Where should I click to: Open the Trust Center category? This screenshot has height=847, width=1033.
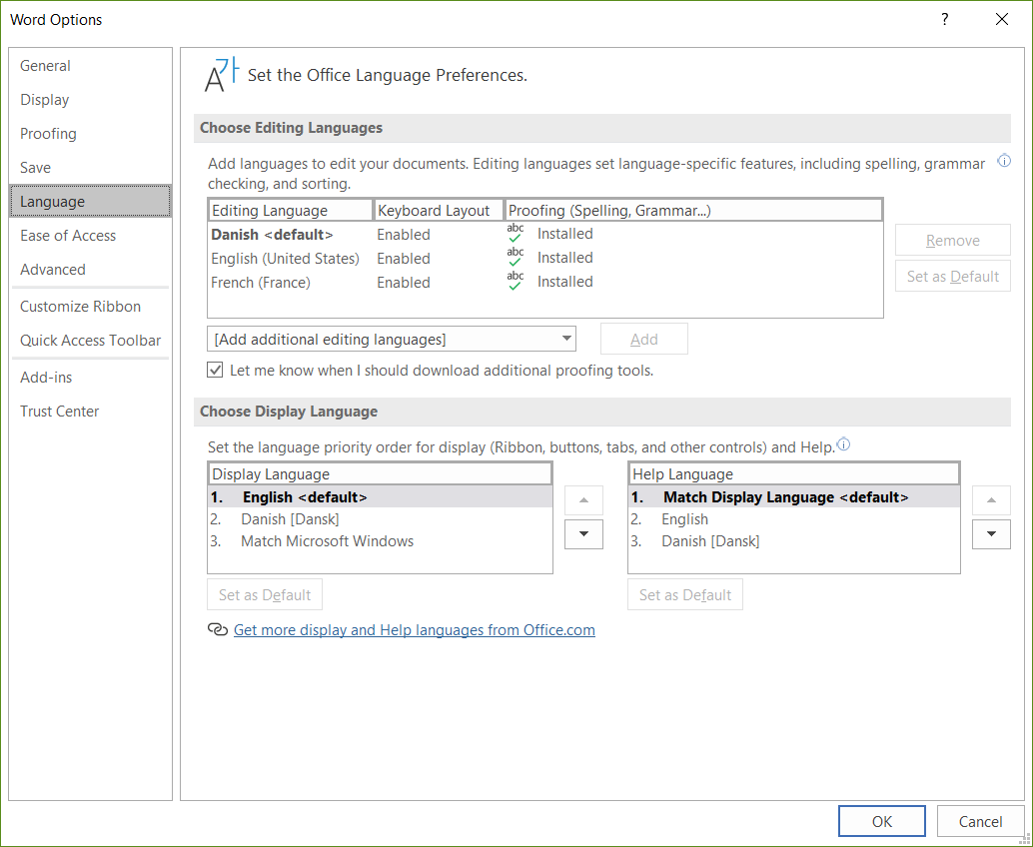90,411
